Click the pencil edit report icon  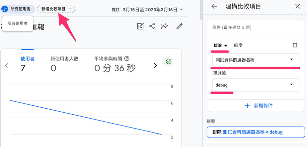tap(179, 26)
